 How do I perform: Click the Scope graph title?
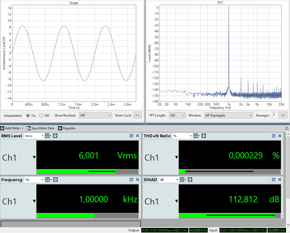[x=74, y=3]
